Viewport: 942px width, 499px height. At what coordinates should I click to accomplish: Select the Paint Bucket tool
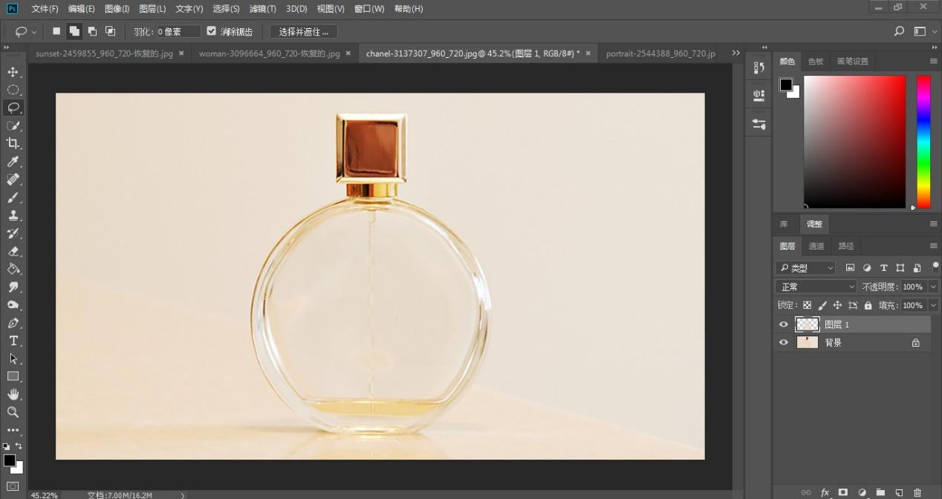point(13,269)
